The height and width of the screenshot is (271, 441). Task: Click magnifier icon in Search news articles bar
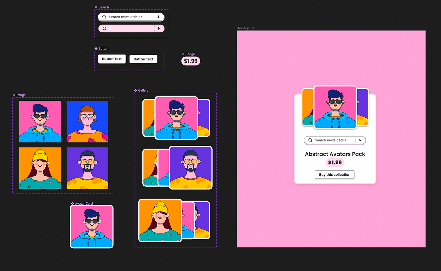104,17
